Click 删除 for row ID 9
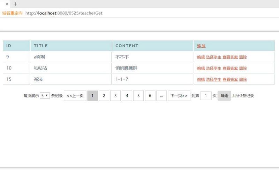The image size is (279, 174). pyautogui.click(x=243, y=57)
